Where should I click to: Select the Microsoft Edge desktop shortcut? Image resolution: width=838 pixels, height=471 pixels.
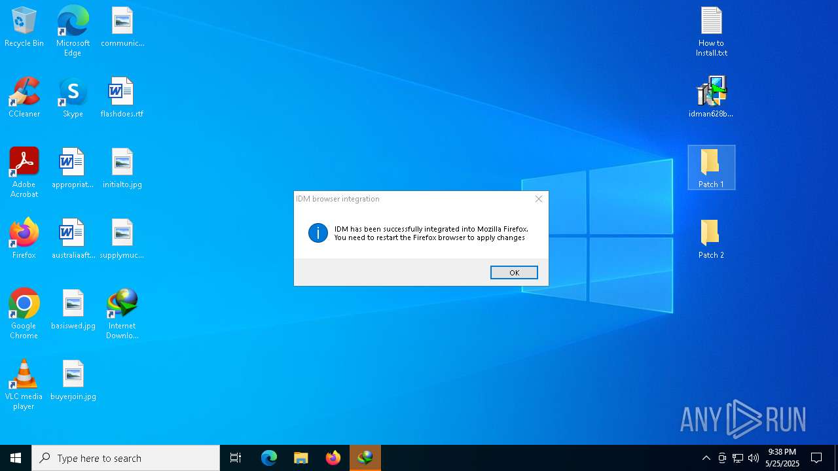pyautogui.click(x=73, y=31)
